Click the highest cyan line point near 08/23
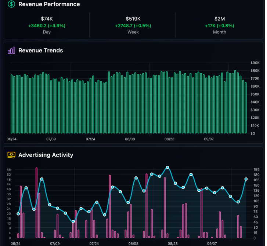 (167, 168)
